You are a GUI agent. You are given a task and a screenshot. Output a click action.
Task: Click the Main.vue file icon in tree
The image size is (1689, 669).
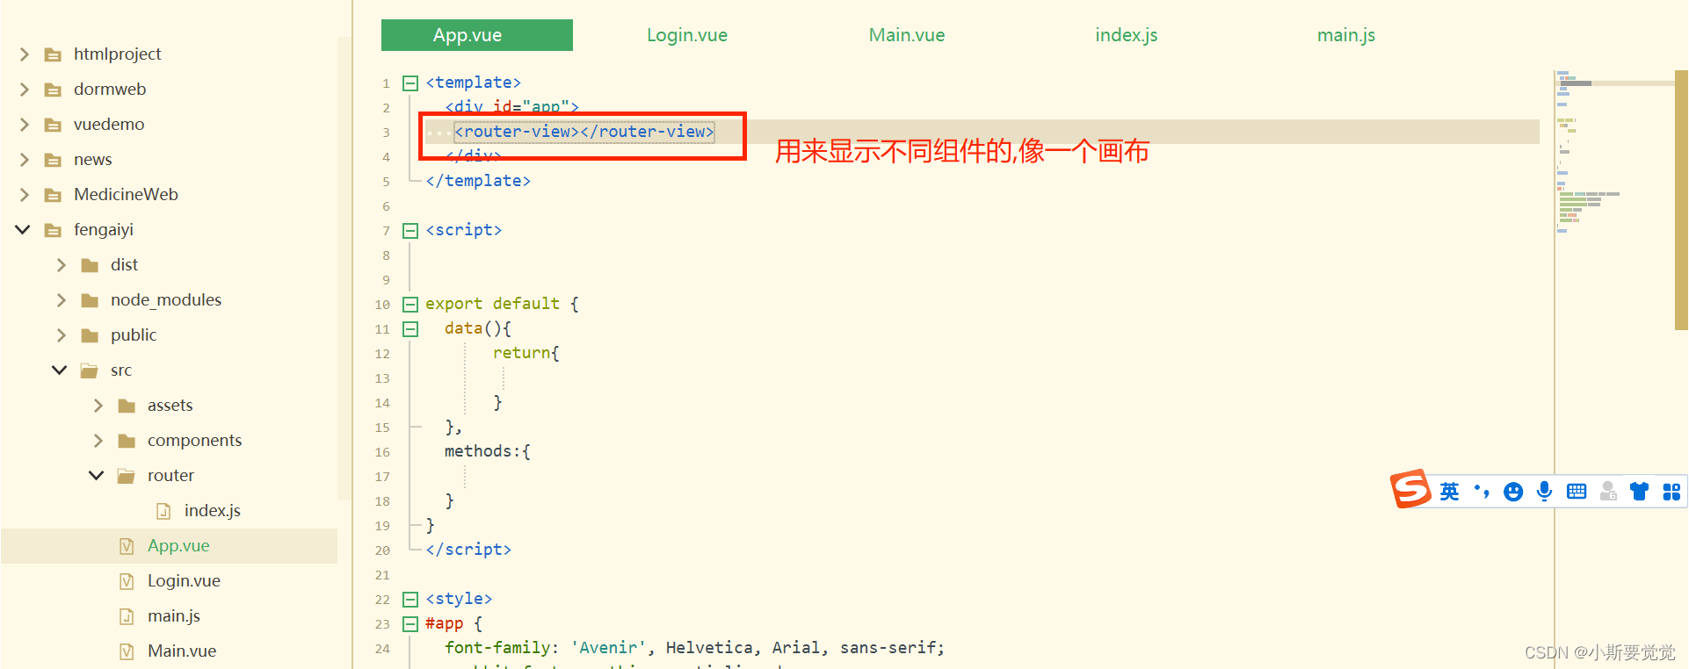click(127, 651)
